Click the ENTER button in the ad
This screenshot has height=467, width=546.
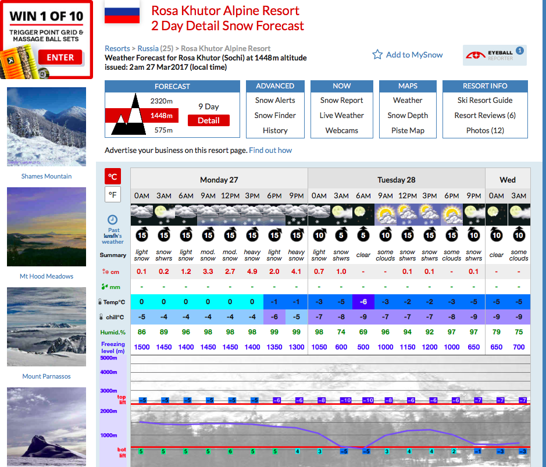tap(60, 58)
